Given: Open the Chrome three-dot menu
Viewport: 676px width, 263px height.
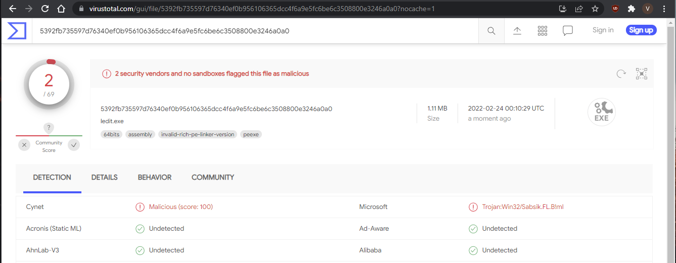Looking at the screenshot, I should (x=664, y=9).
